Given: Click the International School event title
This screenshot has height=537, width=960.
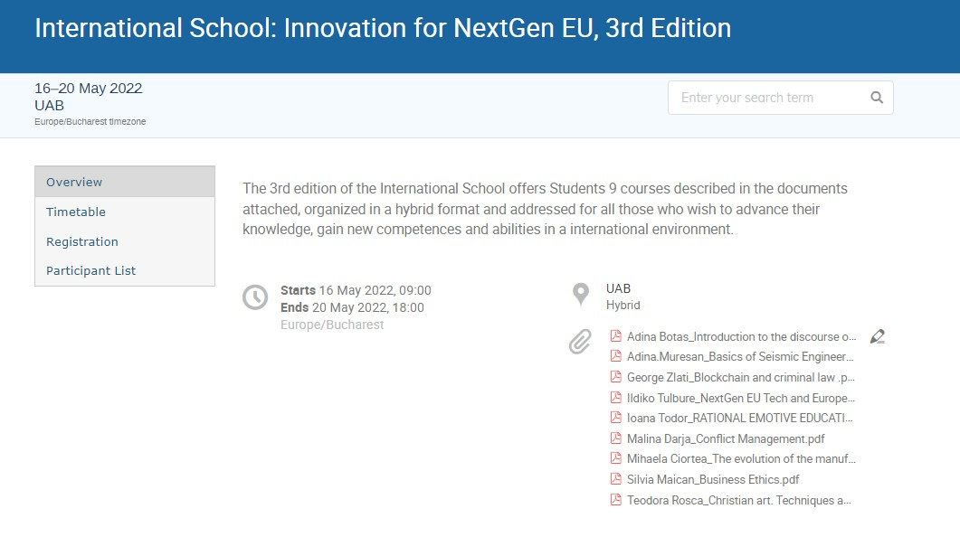Looking at the screenshot, I should (383, 28).
